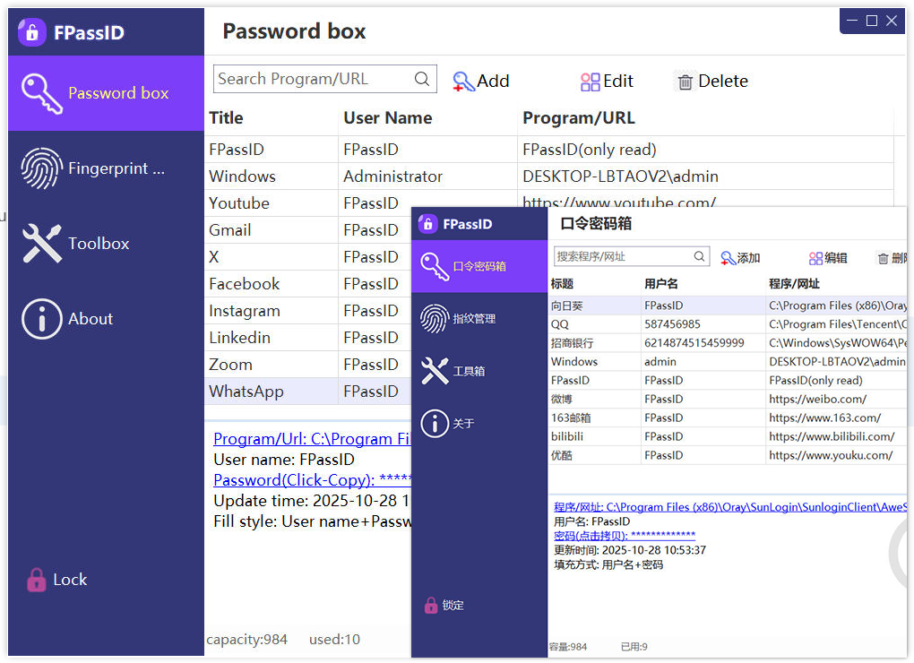This screenshot has height=663, width=914.
Task: Click the Delete trash button
Action: (711, 82)
